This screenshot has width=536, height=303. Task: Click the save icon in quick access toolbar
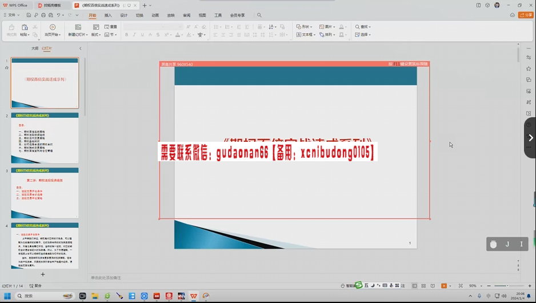click(x=27, y=15)
